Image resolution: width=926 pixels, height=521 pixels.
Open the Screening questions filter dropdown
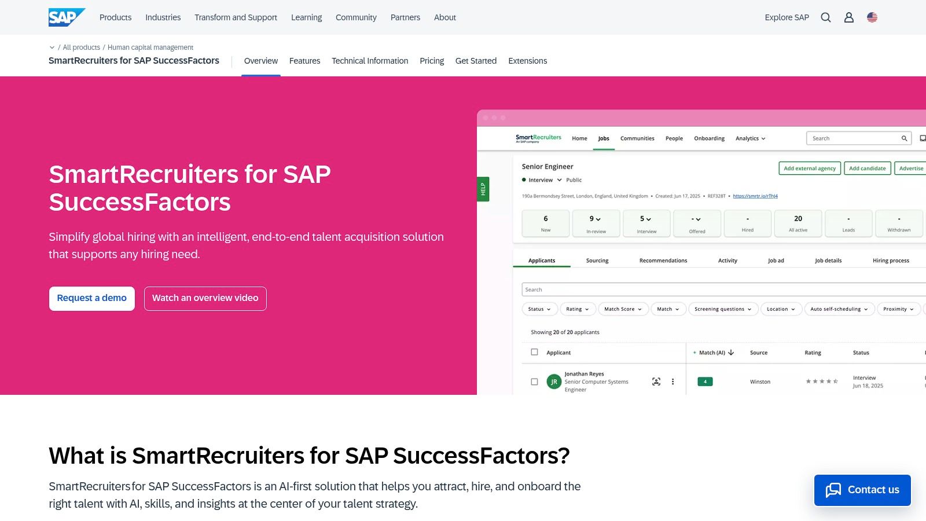point(723,309)
